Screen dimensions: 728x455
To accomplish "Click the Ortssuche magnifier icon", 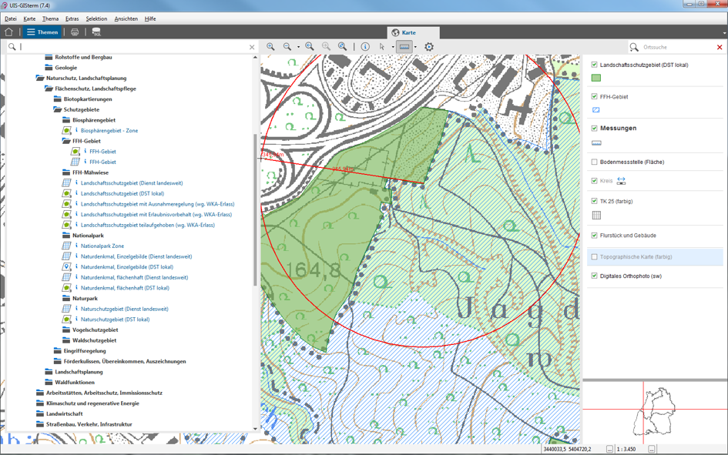I will [x=634, y=47].
